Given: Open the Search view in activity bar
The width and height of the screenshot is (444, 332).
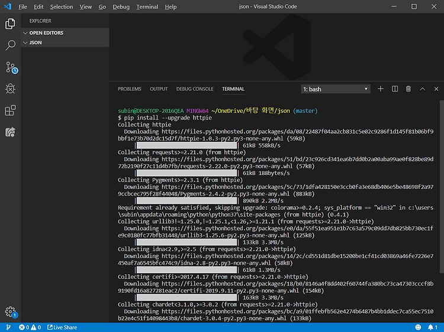Looking at the screenshot, I should 10,45.
